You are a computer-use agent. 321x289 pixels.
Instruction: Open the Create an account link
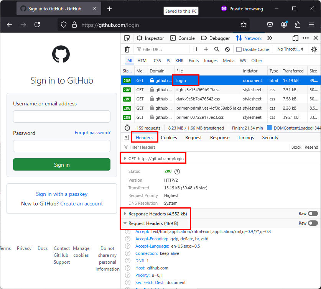(81, 204)
